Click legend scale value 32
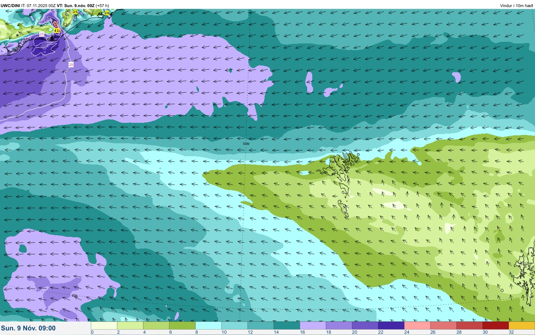535x335 pixels. [x=511, y=332]
